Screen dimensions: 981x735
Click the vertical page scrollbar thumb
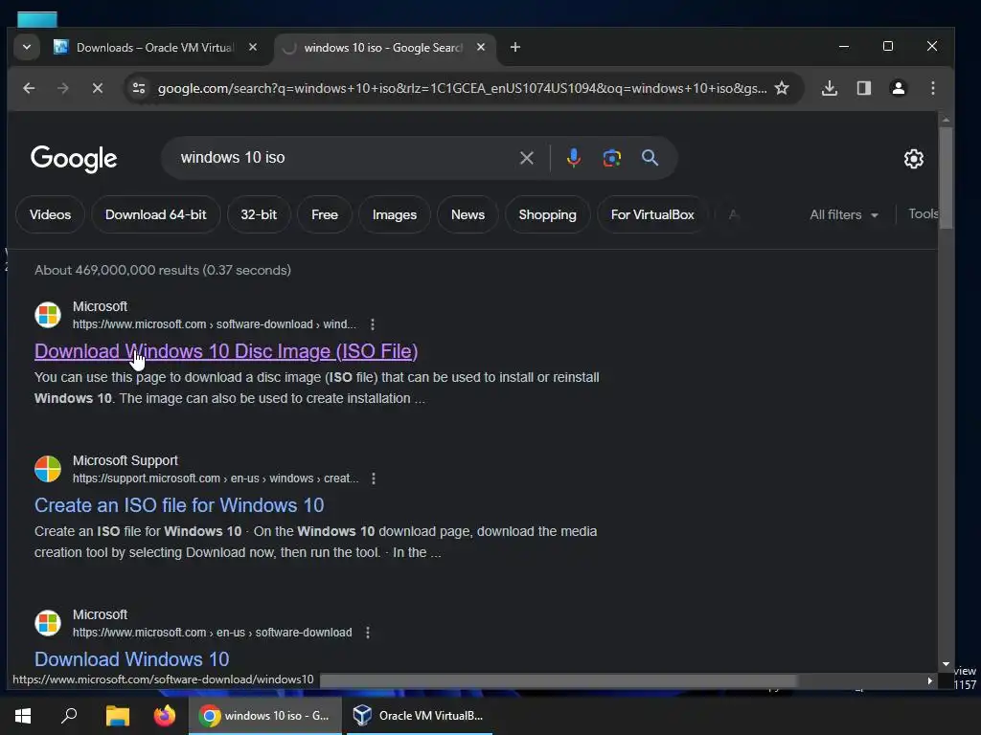tap(946, 177)
